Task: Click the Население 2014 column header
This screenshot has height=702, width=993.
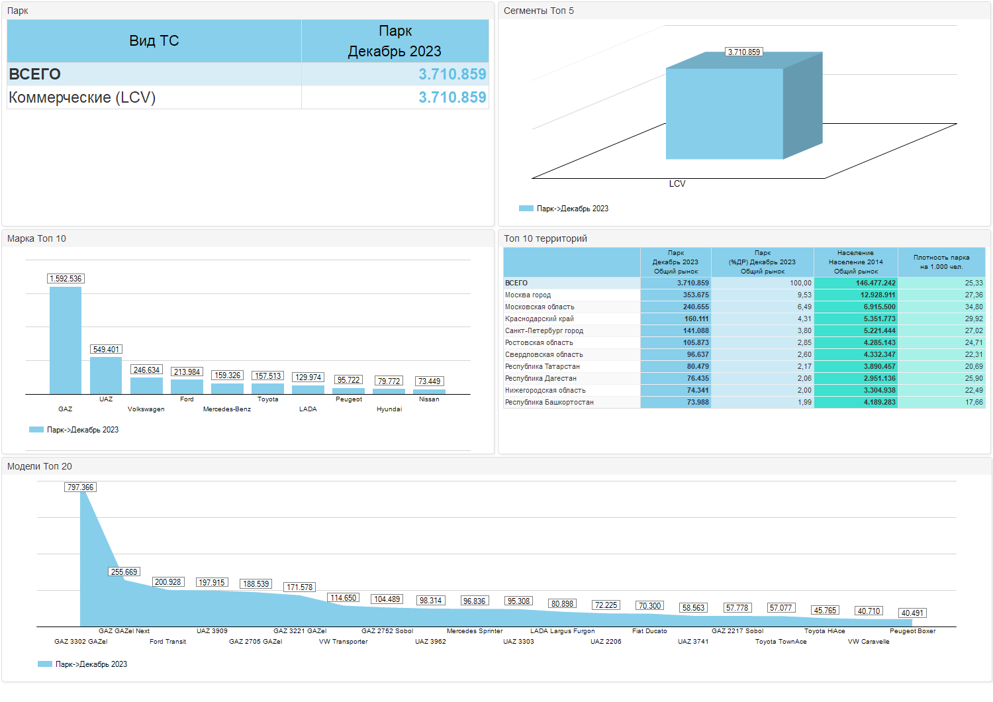Action: click(856, 262)
